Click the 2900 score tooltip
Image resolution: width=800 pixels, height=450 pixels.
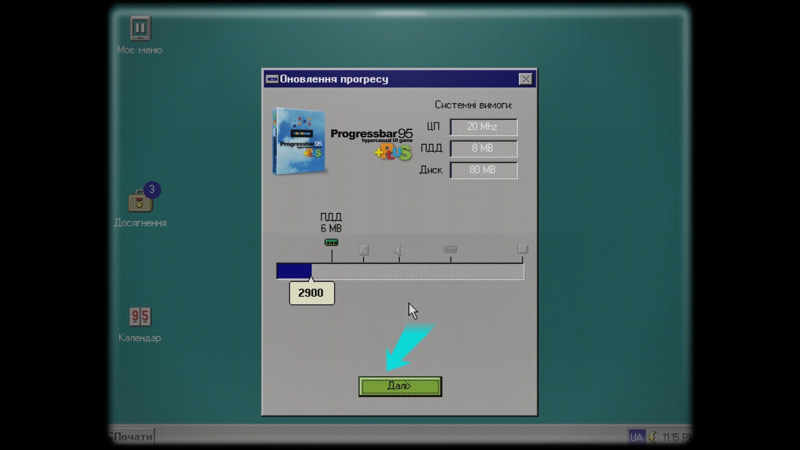coord(312,293)
